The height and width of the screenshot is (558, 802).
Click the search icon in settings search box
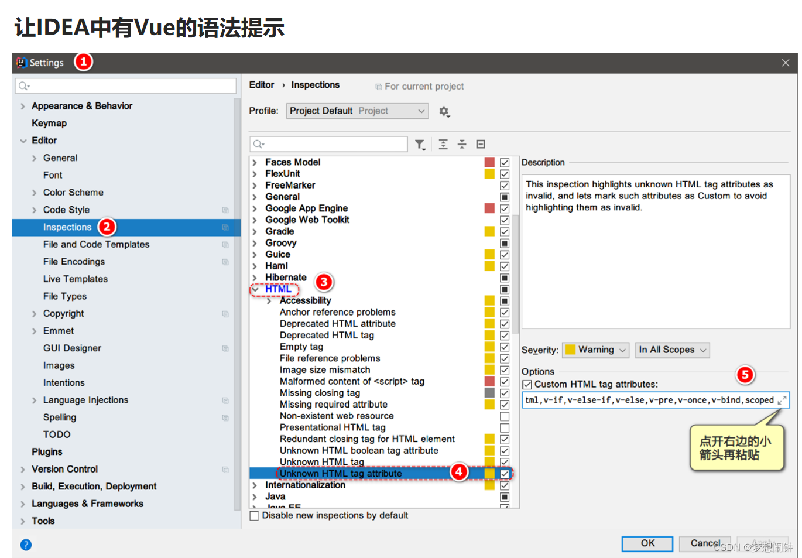coord(24,86)
